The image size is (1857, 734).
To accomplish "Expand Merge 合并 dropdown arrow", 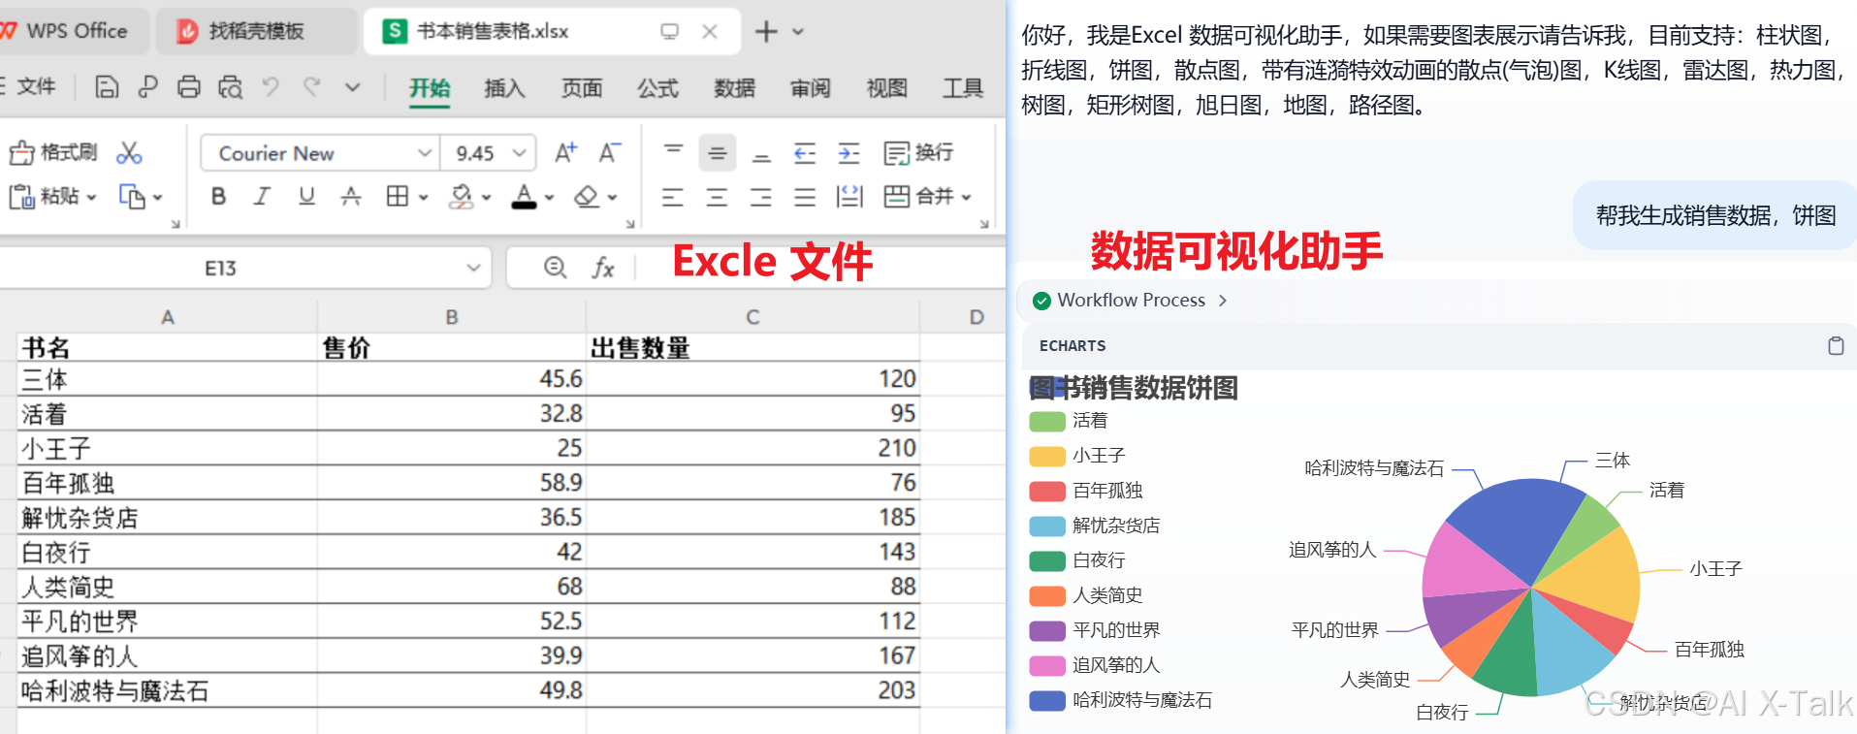I will [967, 197].
